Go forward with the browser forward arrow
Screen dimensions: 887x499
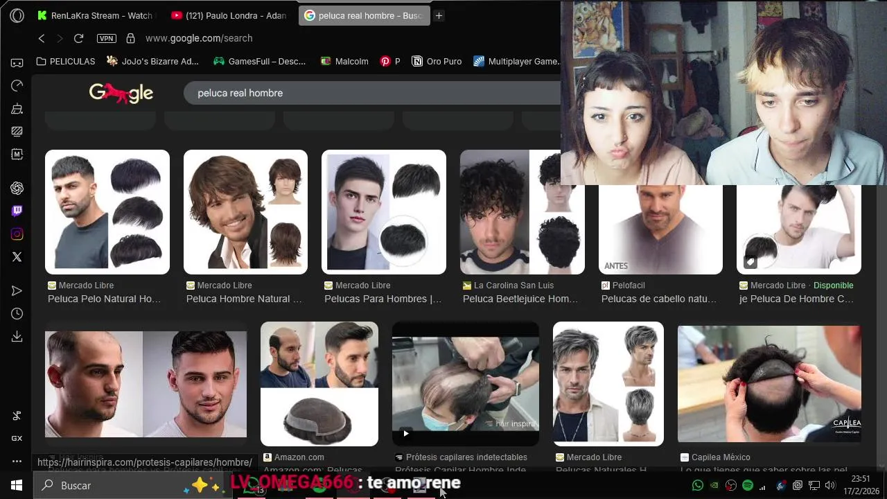60,38
